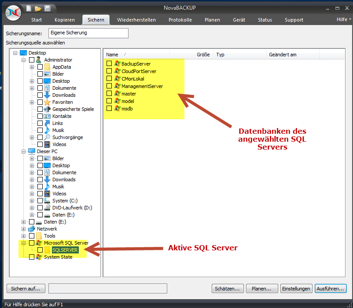
Task: Click the master database icon
Action: (x=117, y=93)
